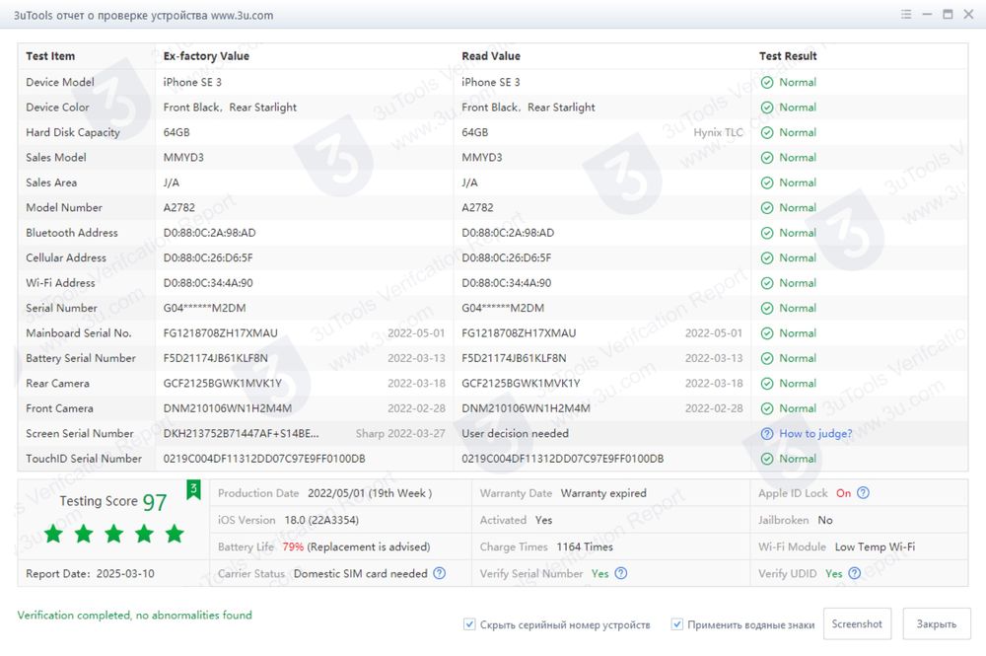This screenshot has height=656, width=986.
Task: Open the help icon next to Apple ID Lock
Action: [864, 493]
